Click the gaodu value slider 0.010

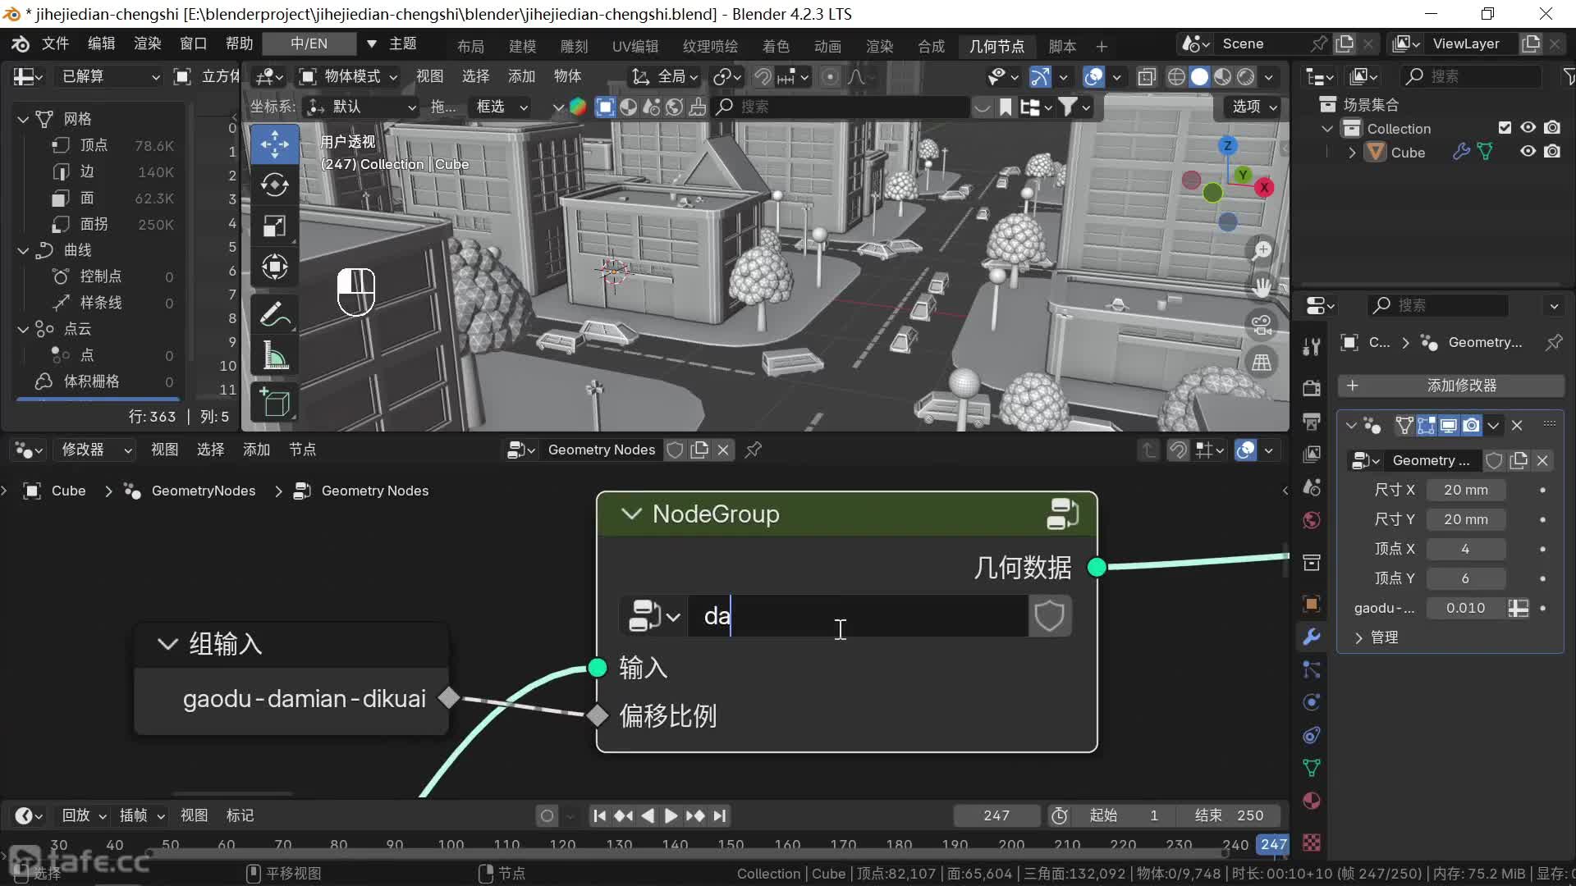(x=1465, y=608)
